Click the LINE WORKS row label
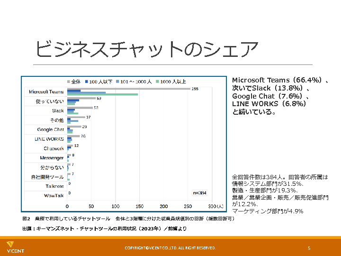 49,139
